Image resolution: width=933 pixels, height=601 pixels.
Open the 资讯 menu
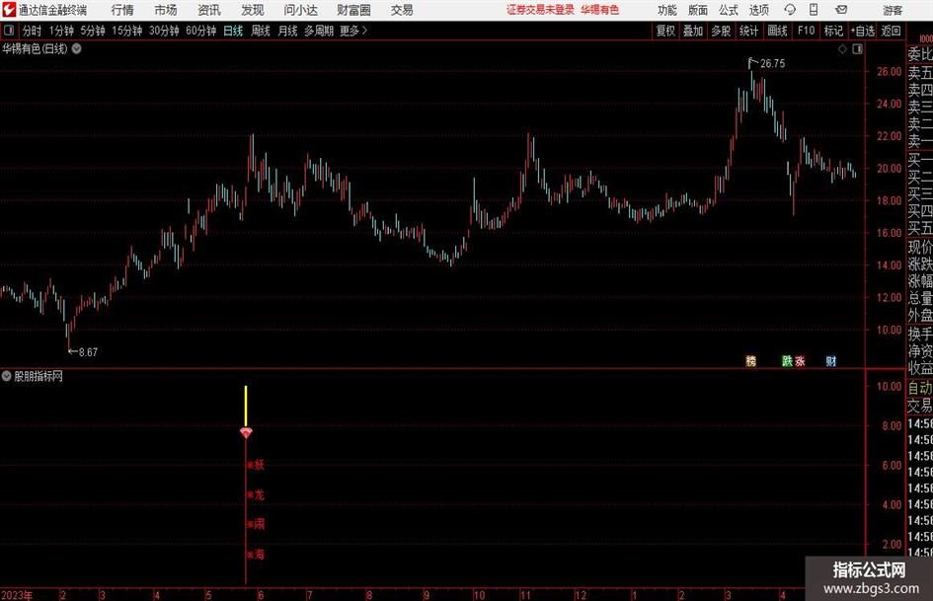[x=209, y=10]
